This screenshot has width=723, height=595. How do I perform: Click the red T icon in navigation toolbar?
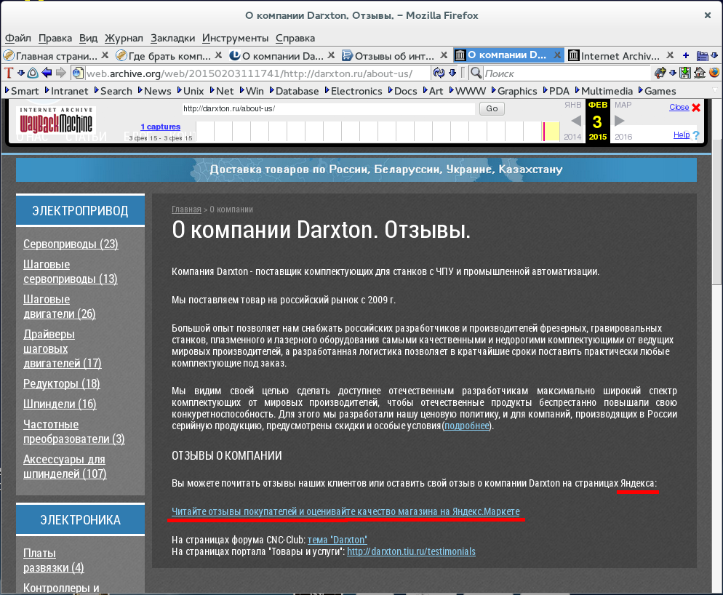click(x=8, y=73)
